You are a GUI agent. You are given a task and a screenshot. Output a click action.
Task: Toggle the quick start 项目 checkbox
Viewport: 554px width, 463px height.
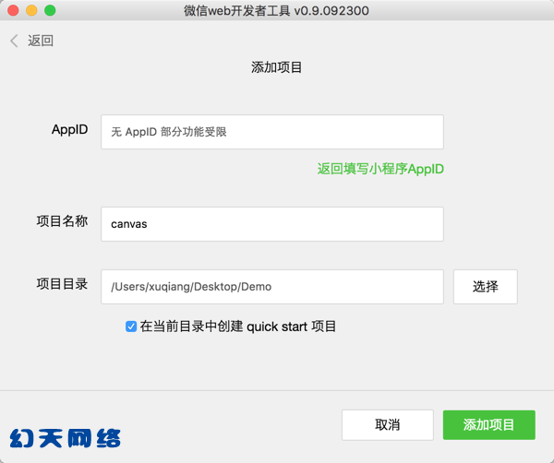[131, 326]
